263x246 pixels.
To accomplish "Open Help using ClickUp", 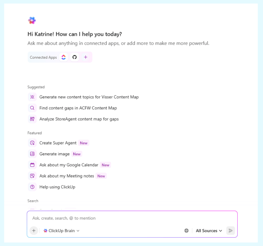I will 57,187.
